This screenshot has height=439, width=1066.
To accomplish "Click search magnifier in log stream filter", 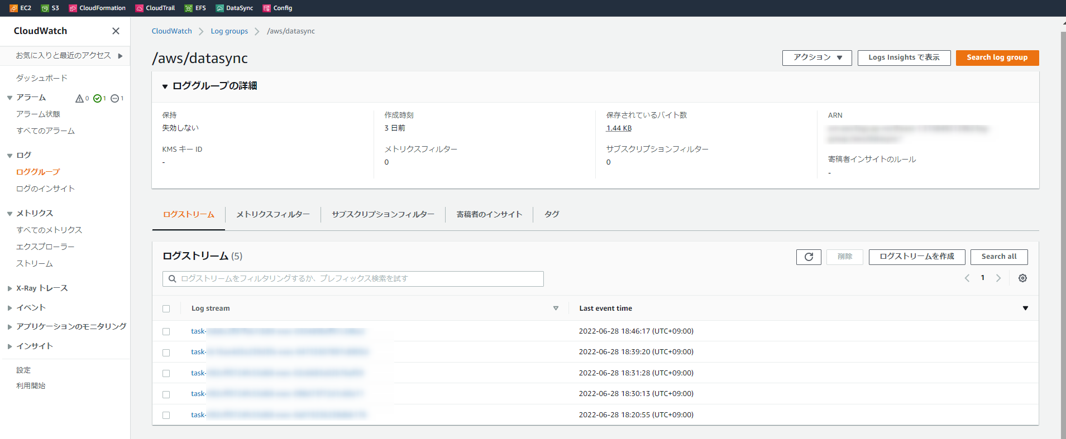I will 173,279.
